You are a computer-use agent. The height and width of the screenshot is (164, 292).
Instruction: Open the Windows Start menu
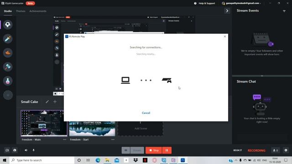click(5, 160)
